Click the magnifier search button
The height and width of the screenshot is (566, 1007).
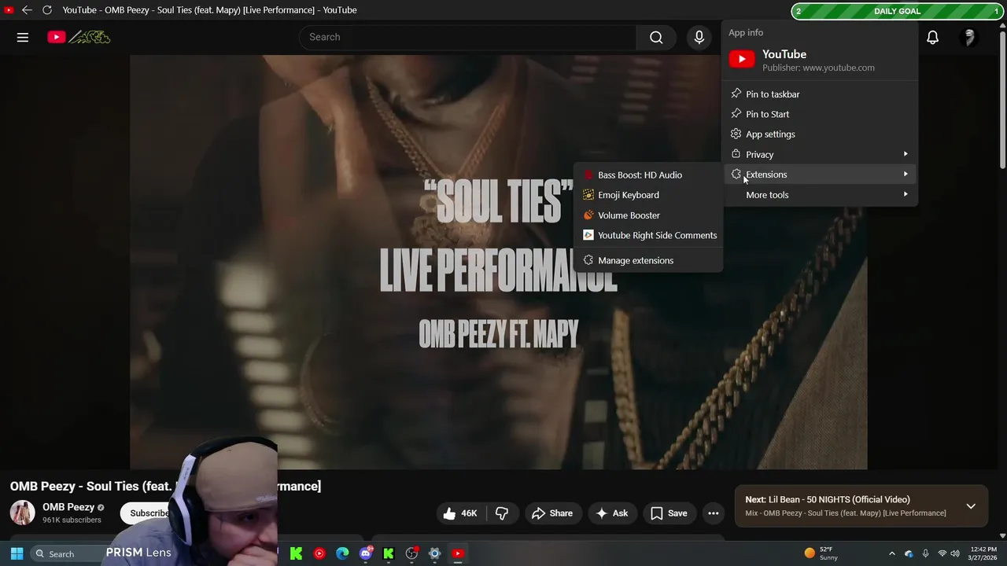point(656,37)
